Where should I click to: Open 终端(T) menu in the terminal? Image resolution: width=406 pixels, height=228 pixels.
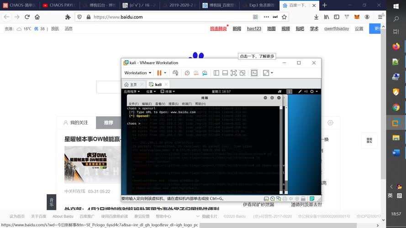(187, 104)
